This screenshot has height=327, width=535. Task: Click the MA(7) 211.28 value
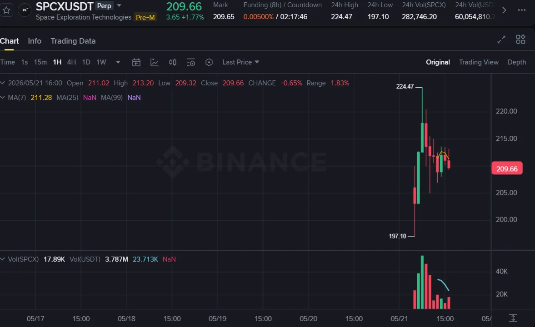pos(41,98)
